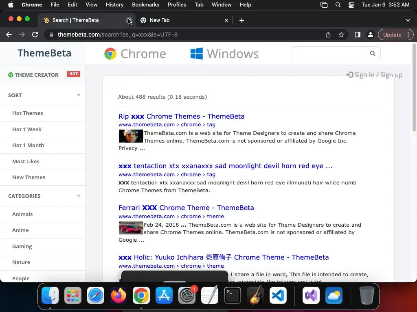Launch GarageBand from the dock
This screenshot has width=417, height=312.
255,295
